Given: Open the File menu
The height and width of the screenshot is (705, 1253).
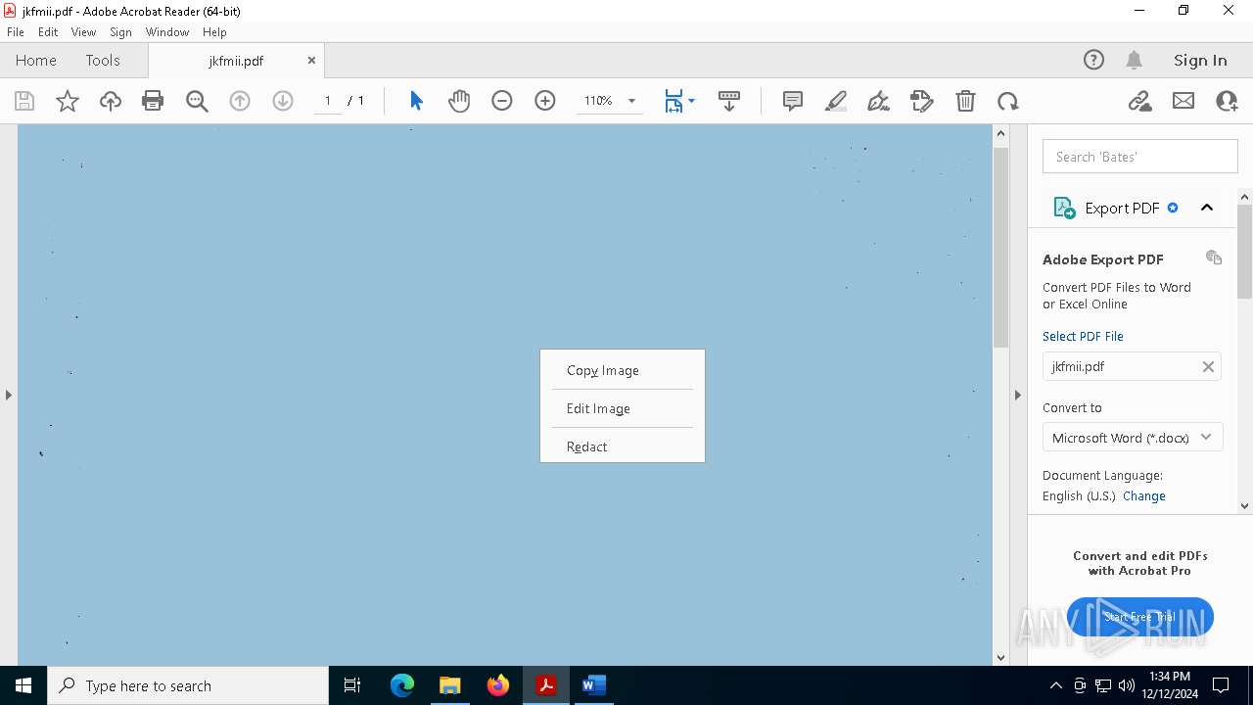Looking at the screenshot, I should [15, 32].
